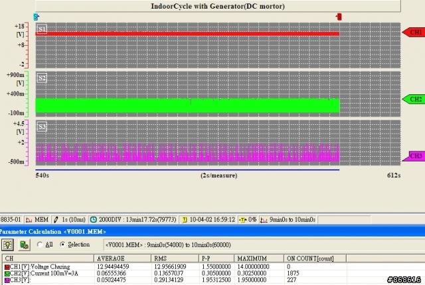Click the red CH1 voltage waveform

[187, 34]
